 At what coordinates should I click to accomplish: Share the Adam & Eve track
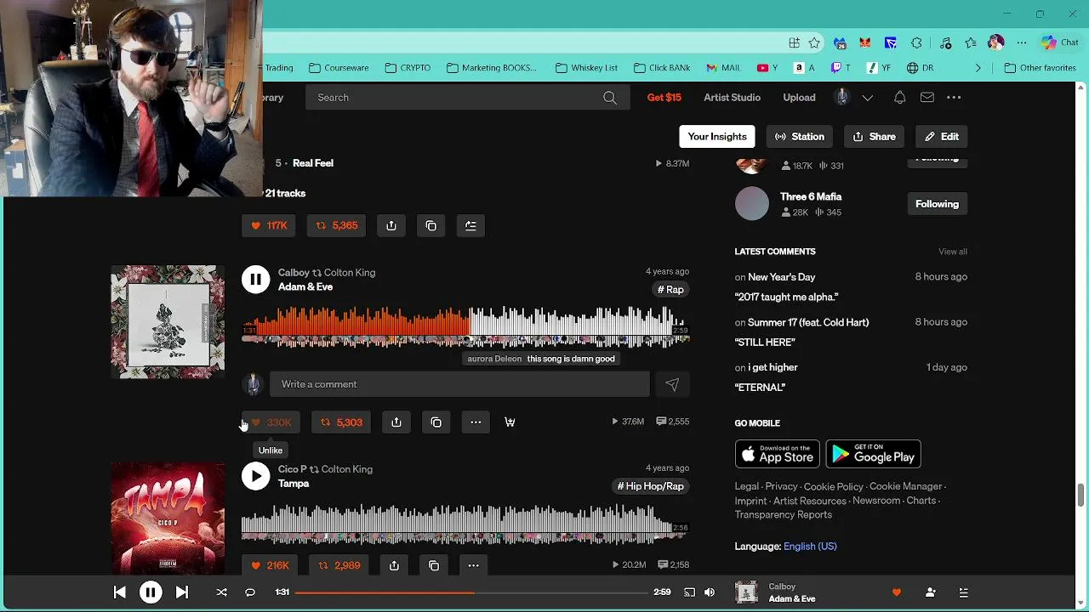pos(396,422)
